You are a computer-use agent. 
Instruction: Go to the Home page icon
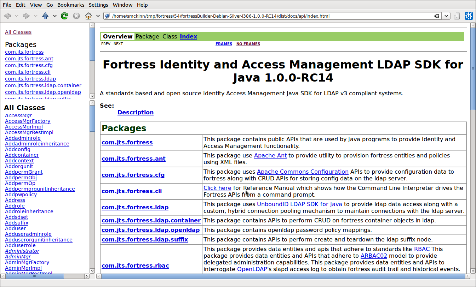(88, 16)
